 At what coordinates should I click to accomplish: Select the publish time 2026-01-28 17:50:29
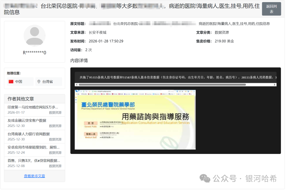pos(106,41)
